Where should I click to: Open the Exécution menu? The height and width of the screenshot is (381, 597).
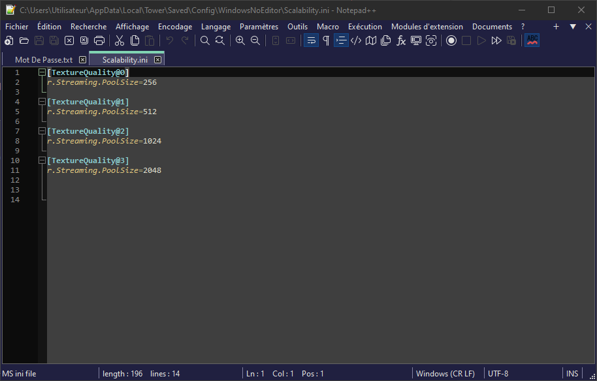[364, 27]
